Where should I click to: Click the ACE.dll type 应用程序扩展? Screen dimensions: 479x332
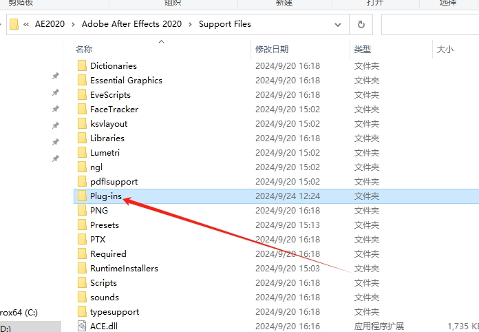(x=379, y=326)
